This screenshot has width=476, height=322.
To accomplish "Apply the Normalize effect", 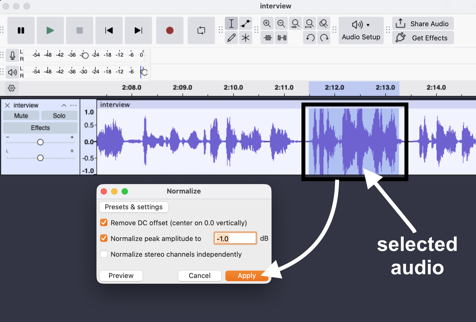I will point(247,276).
